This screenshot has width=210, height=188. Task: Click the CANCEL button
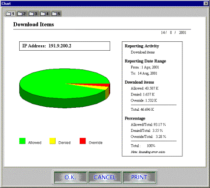(x=105, y=177)
